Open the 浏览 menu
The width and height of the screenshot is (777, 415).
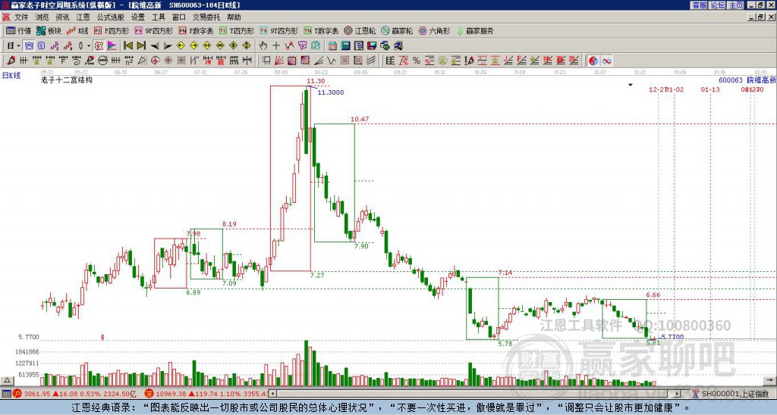click(42, 17)
